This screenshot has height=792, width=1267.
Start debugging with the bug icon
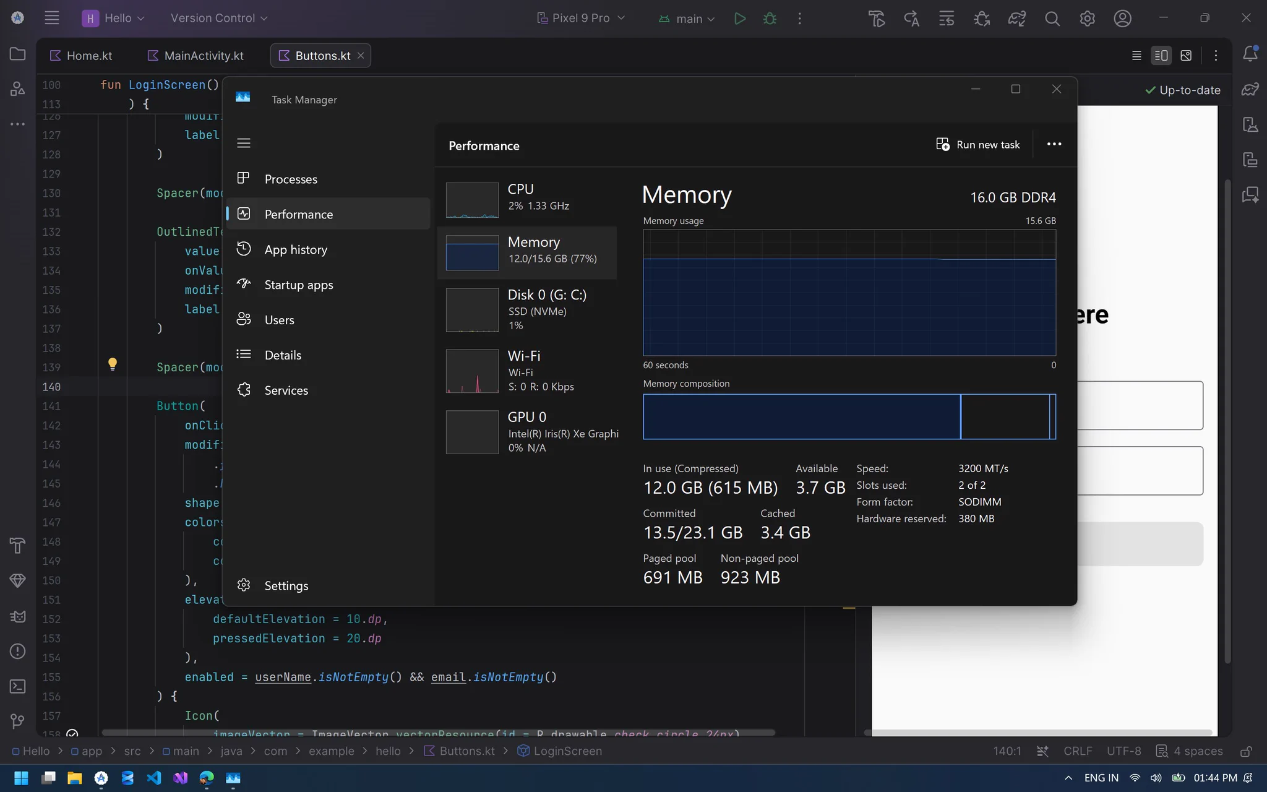click(x=770, y=19)
